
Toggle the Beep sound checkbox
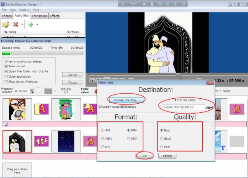click(x=6, y=66)
